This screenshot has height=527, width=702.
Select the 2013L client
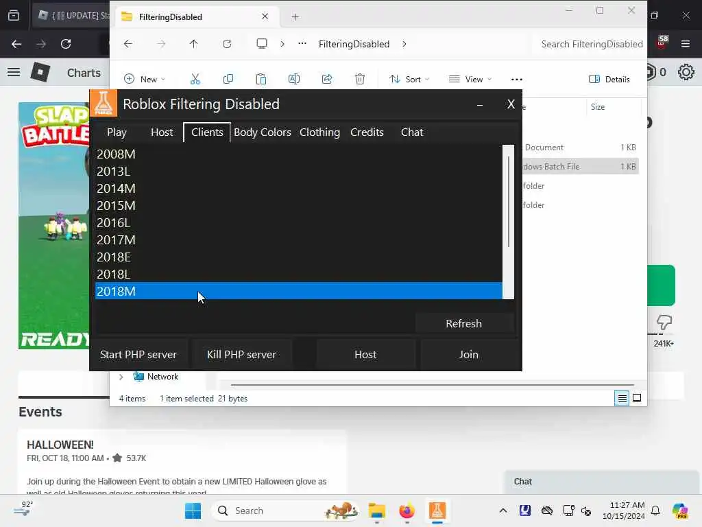[x=299, y=171]
